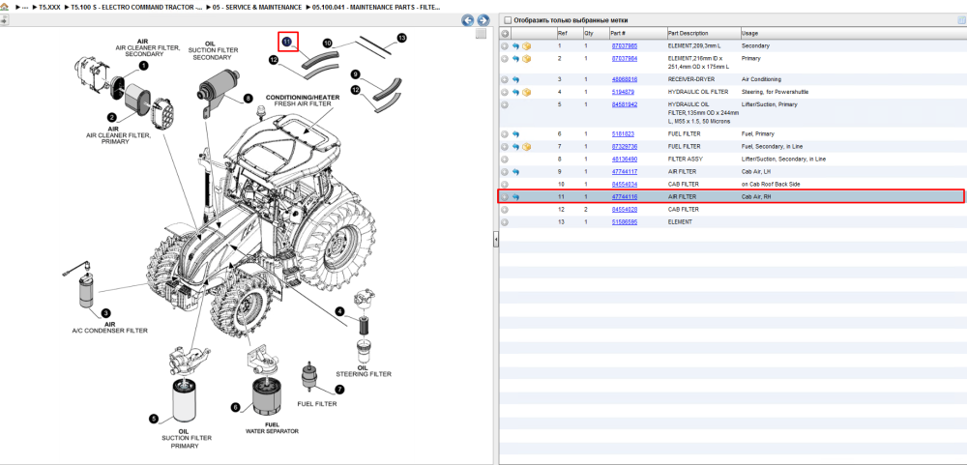Screen dimensions: 967x465
Task: Click the round select icon in Ref 8 row
Action: point(505,160)
